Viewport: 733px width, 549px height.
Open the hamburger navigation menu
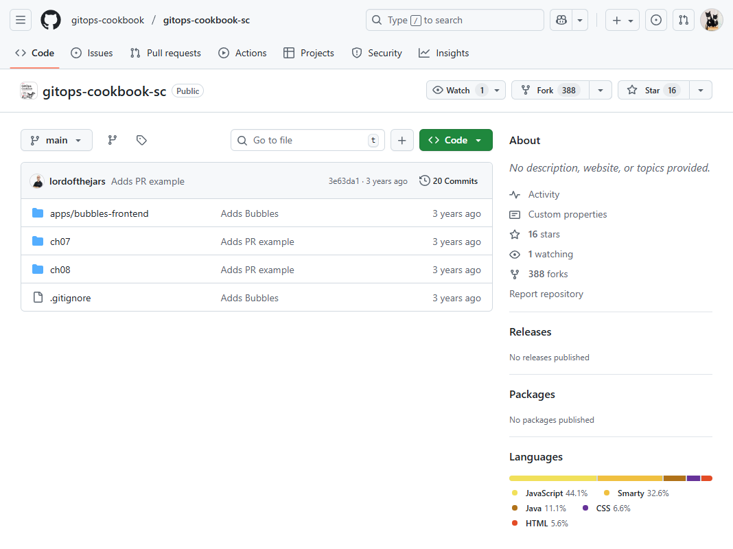[x=21, y=20]
